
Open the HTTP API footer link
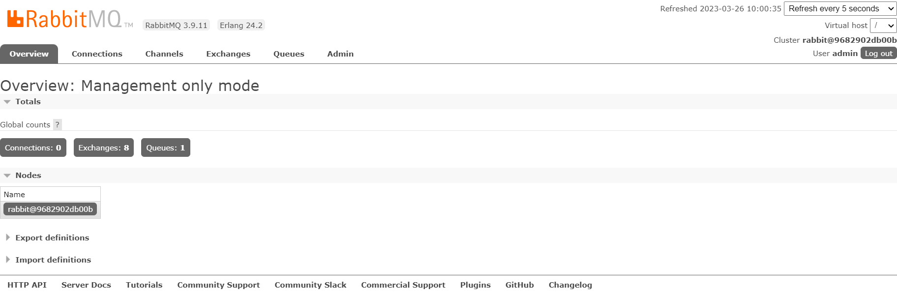coord(27,285)
